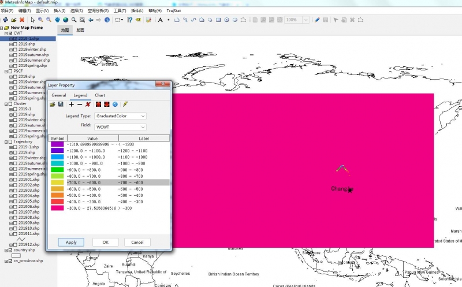
Task: Toggle the PSCF group checkbox
Action: click(10, 71)
